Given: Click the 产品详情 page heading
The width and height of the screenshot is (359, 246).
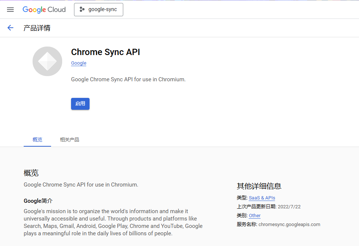Looking at the screenshot, I should click(37, 28).
